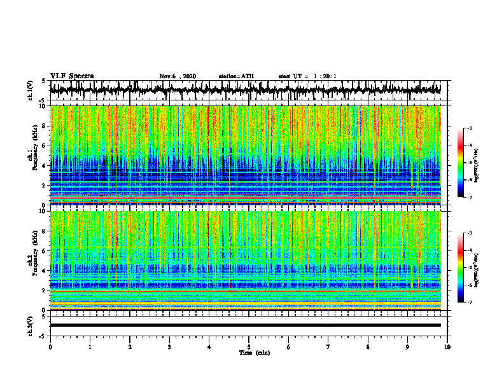The width and height of the screenshot is (504, 389).
Task: Click the time axis tick label "4"
Action: coord(209,347)
